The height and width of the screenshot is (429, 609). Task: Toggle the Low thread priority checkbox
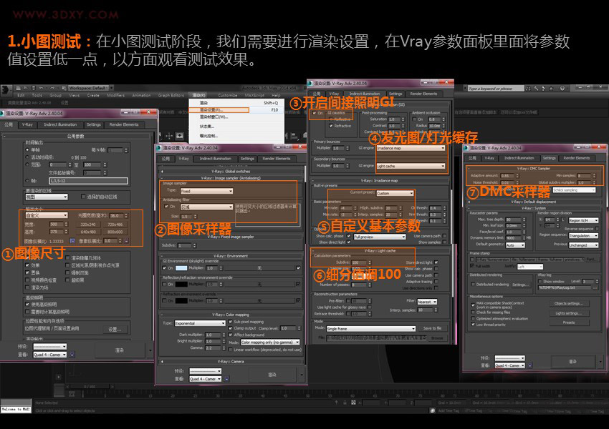473,325
